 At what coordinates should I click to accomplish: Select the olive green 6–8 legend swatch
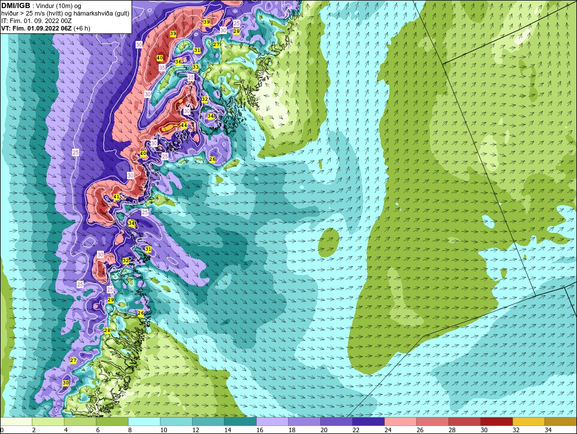tap(113, 421)
